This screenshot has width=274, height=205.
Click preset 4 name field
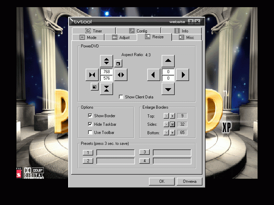coord(172,161)
